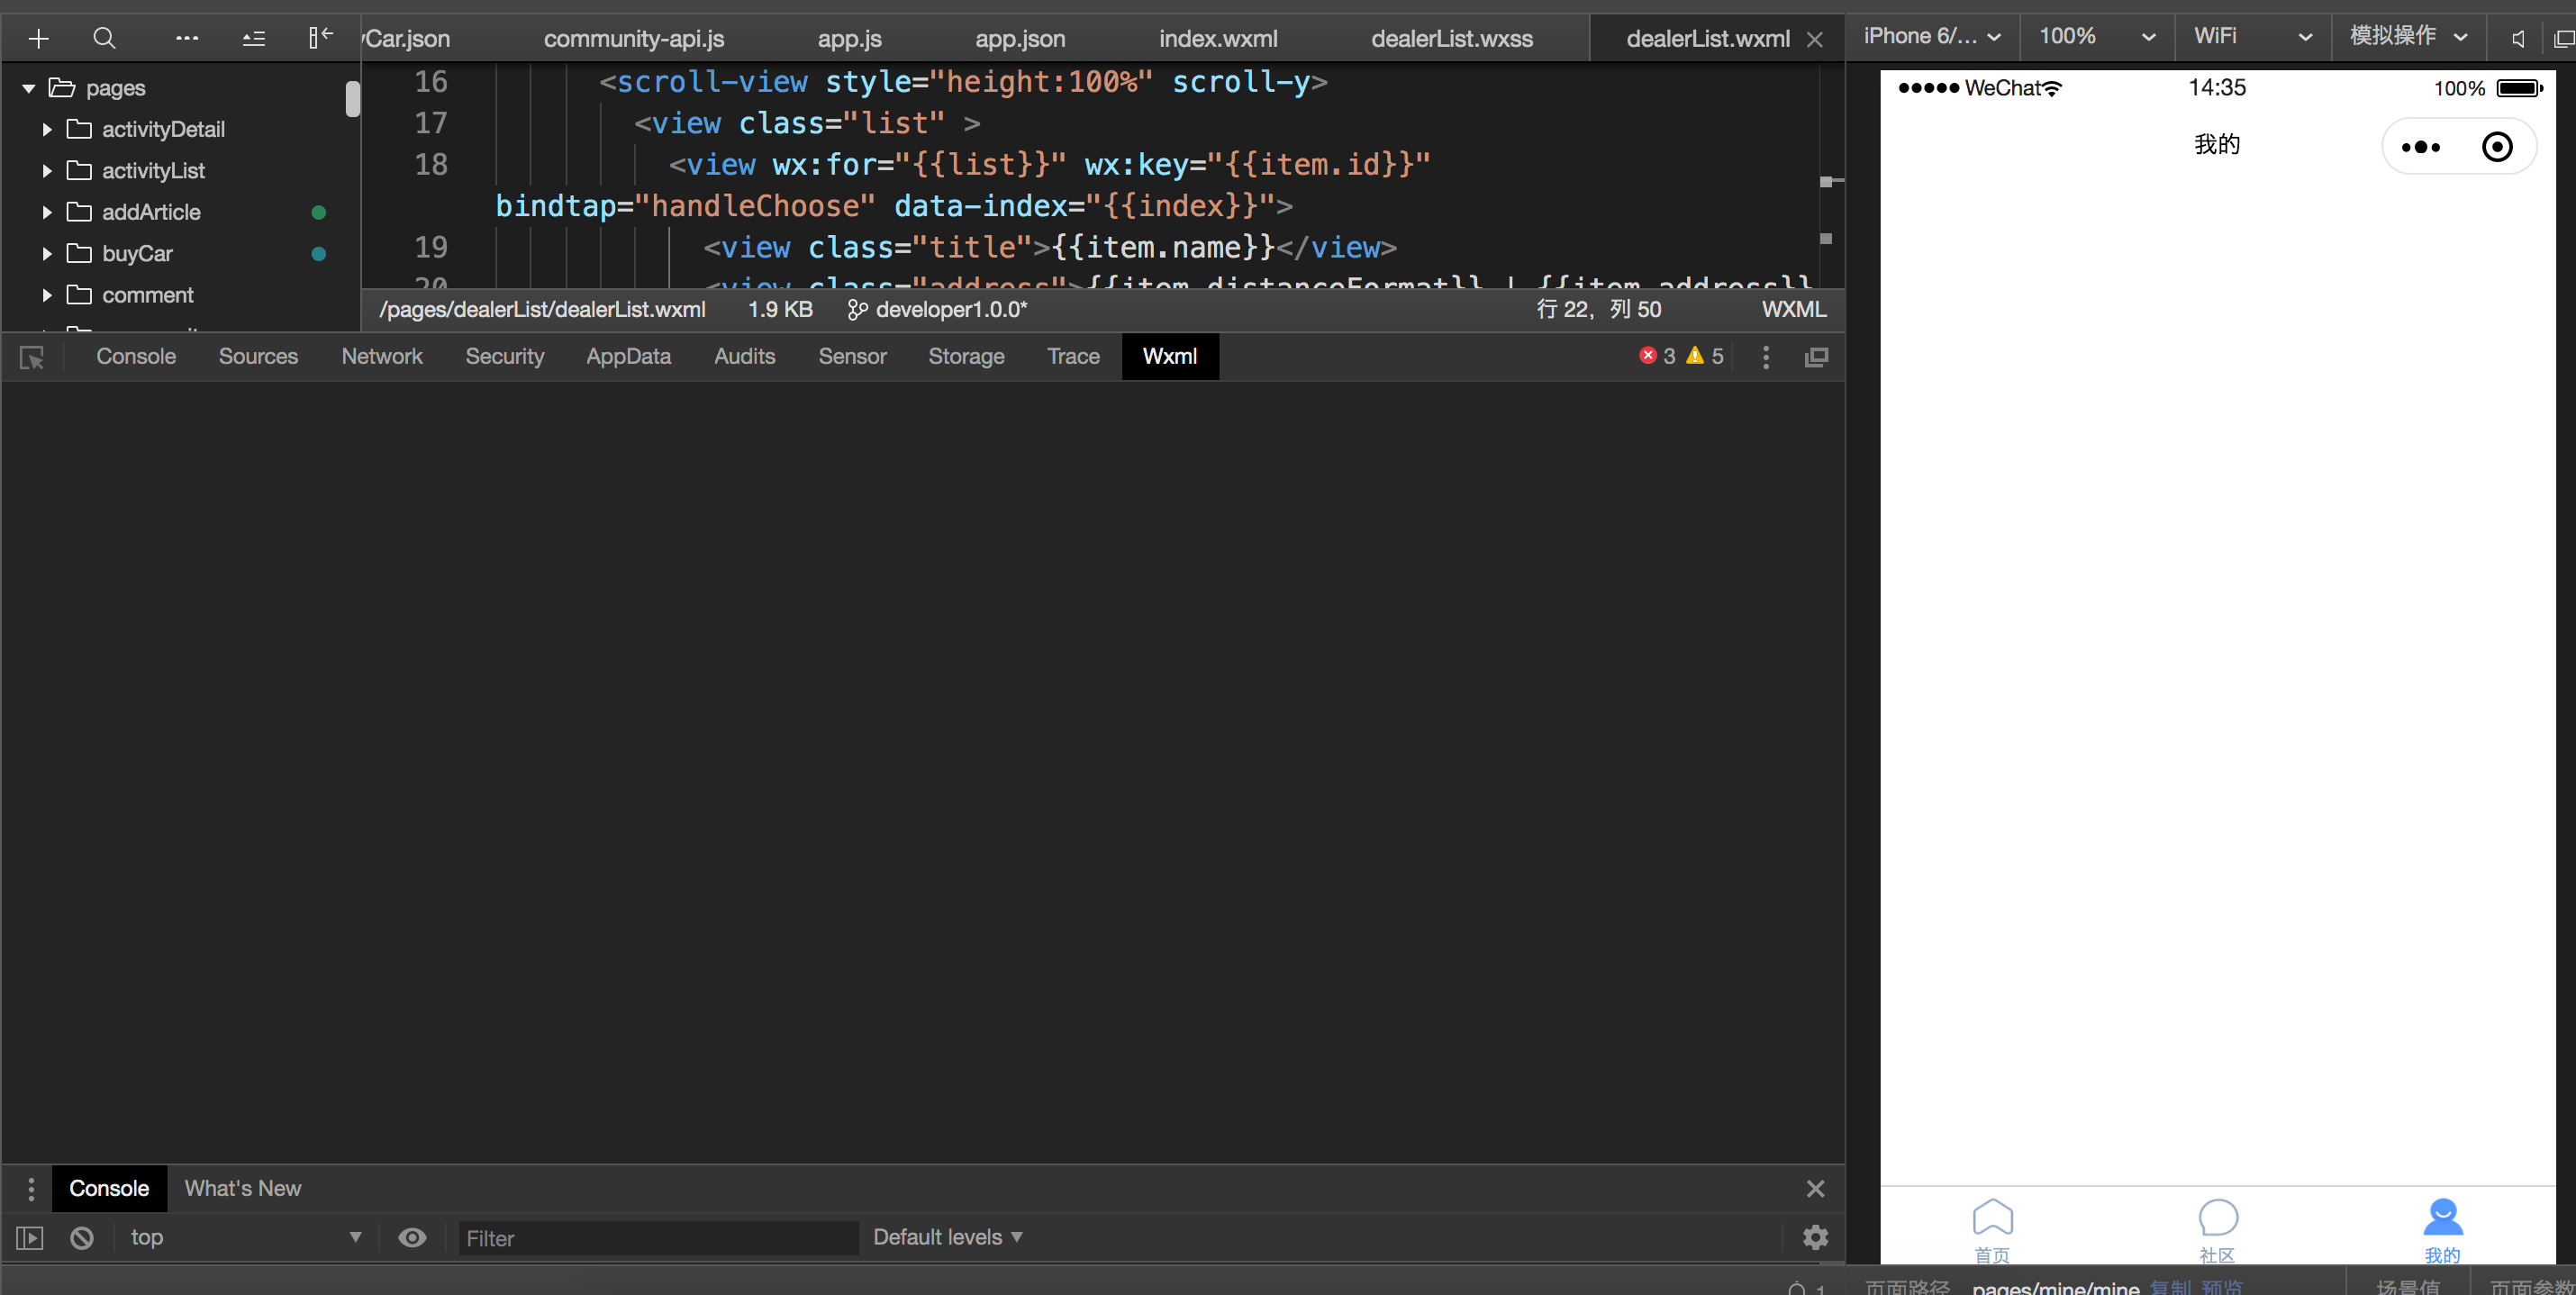
Task: Switch to the Trace tab
Action: pyautogui.click(x=1073, y=356)
